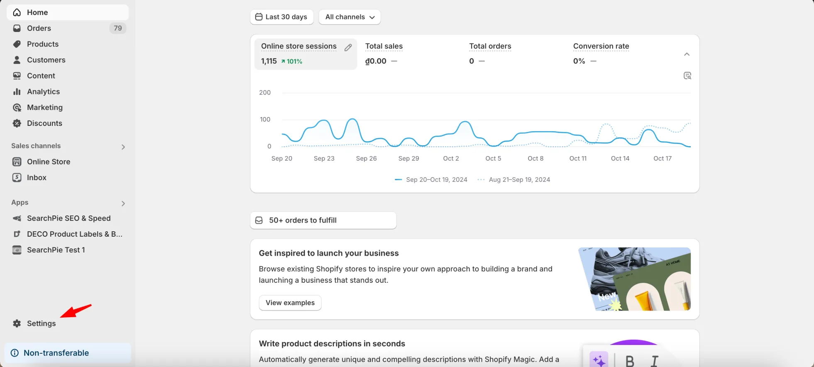Click the Non-transferable info icon

pyautogui.click(x=15, y=353)
